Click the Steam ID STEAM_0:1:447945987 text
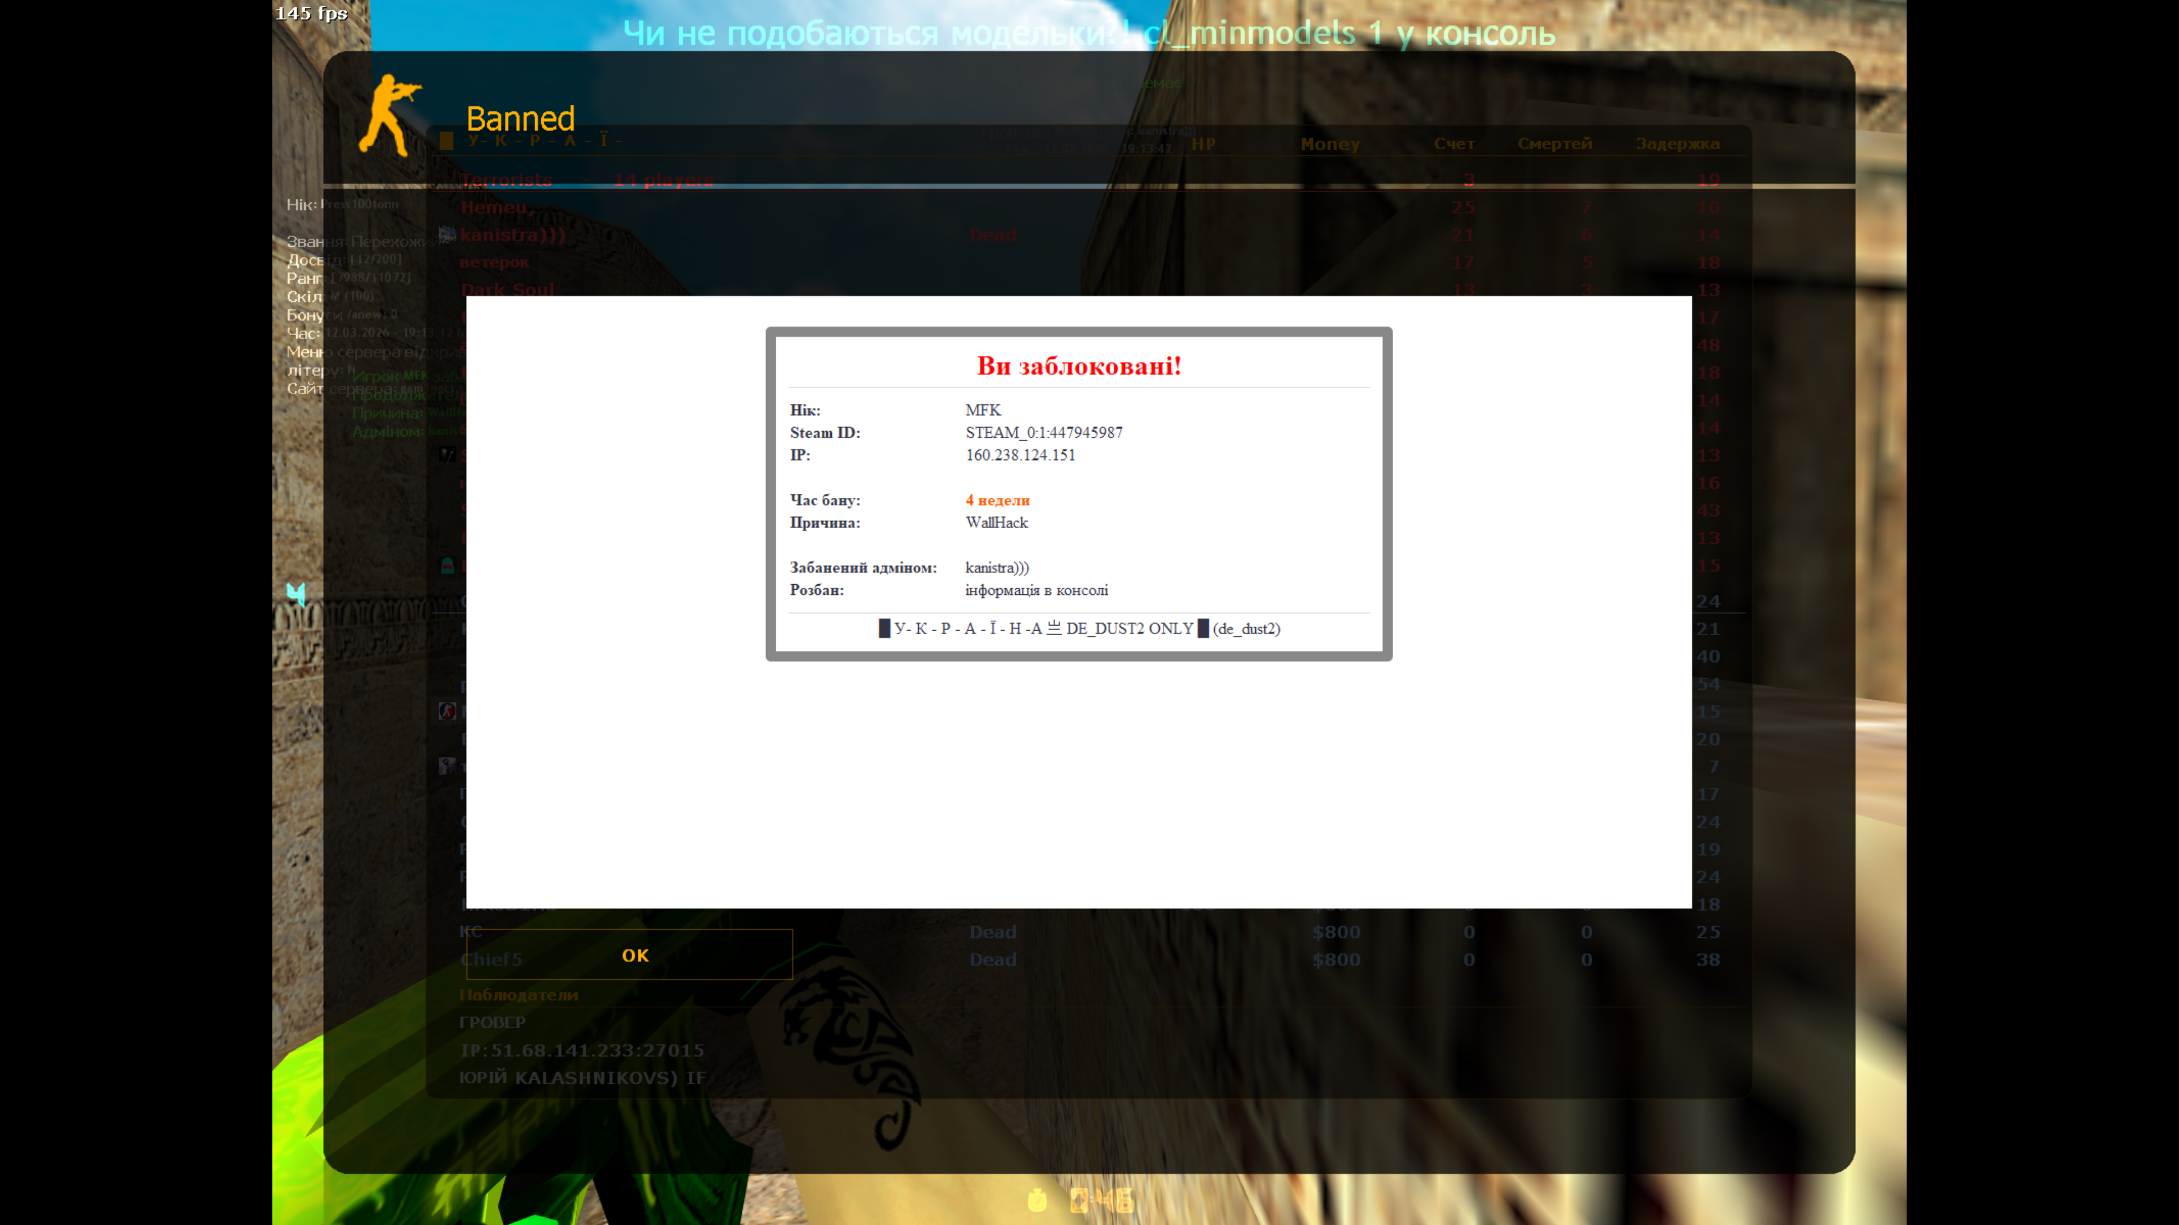2179x1225 pixels. (x=1044, y=432)
